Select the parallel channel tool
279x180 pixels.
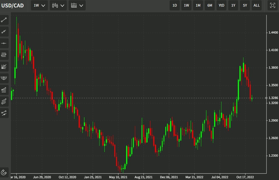(4, 102)
